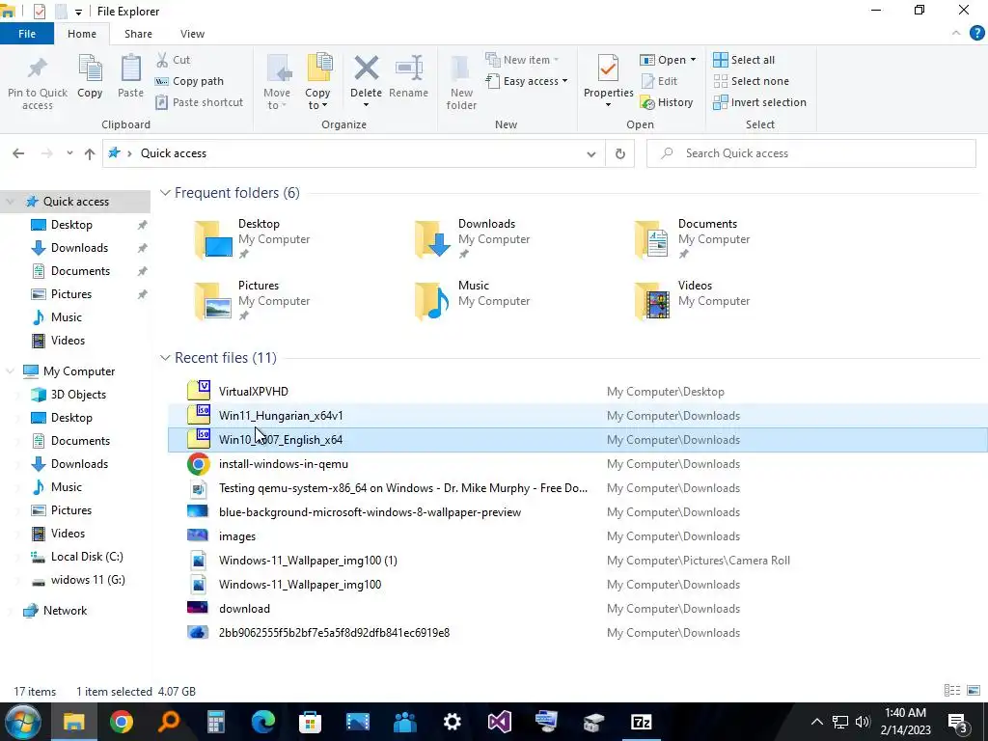Open the taskbar clock showing 1:40 AM

click(905, 722)
